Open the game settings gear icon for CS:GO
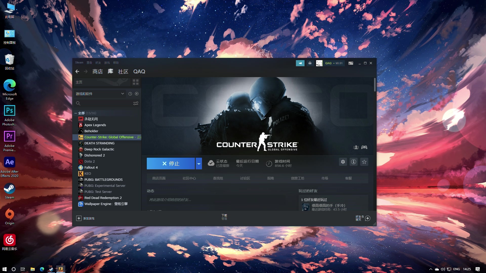The image size is (486, 273). coord(343,162)
